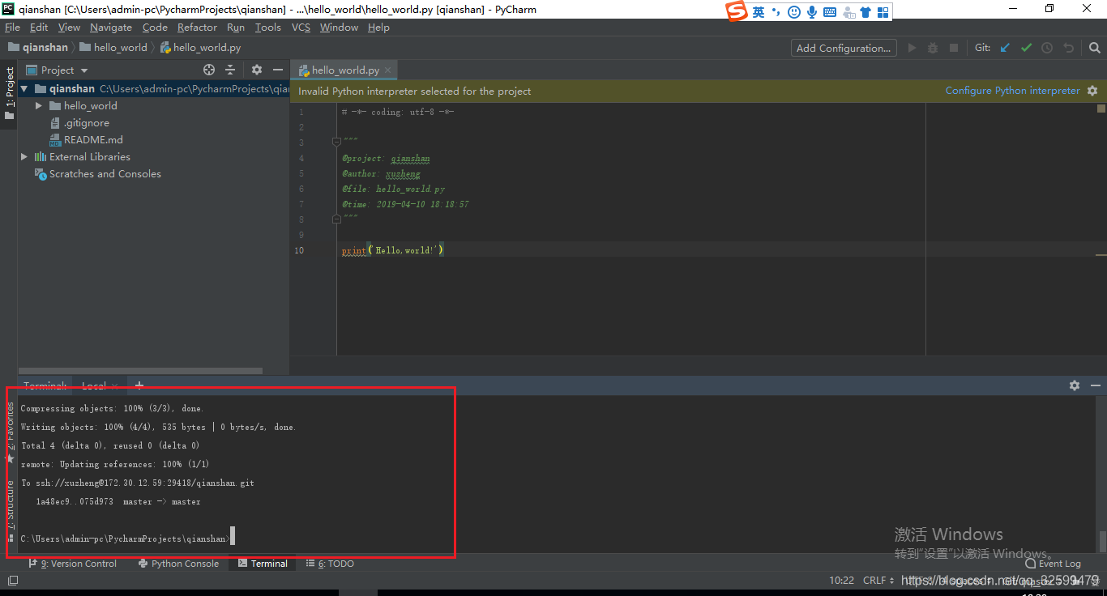Open the Sogou toolbox grid icon
The height and width of the screenshot is (596, 1107).
pos(883,12)
